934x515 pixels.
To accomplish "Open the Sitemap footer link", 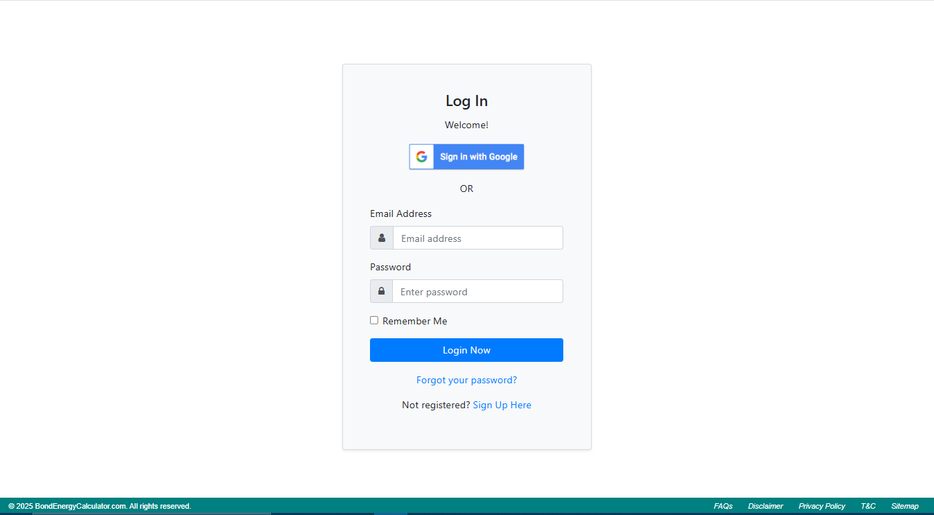I will tap(905, 506).
